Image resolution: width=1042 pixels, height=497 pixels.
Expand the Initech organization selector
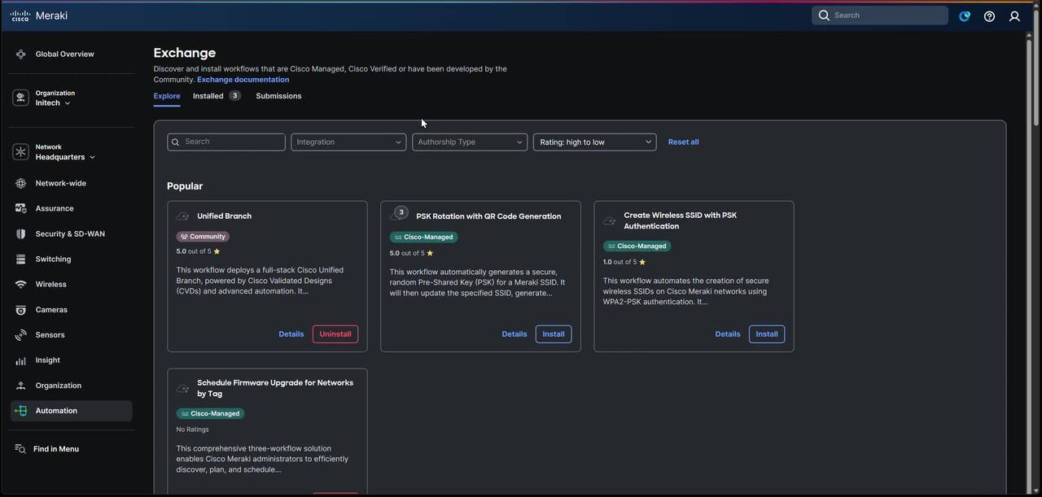click(52, 103)
